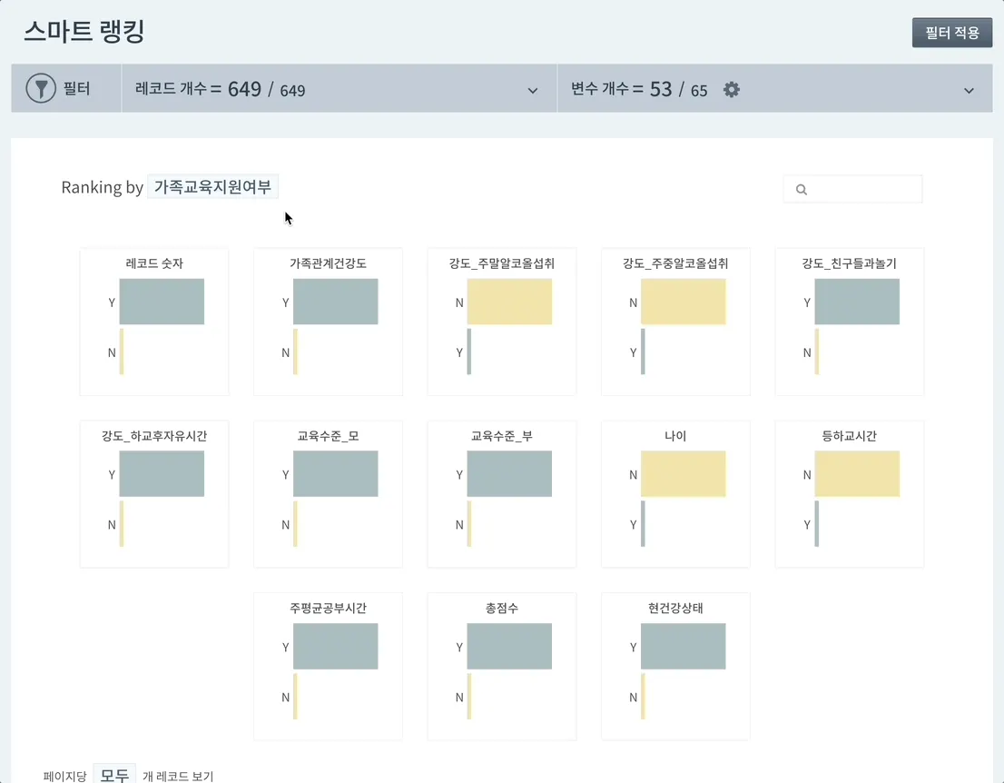
Task: Select the 현건강상태 chart card
Action: (675, 667)
